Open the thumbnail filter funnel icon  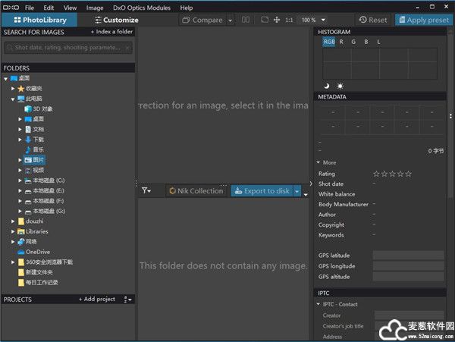pyautogui.click(x=146, y=191)
